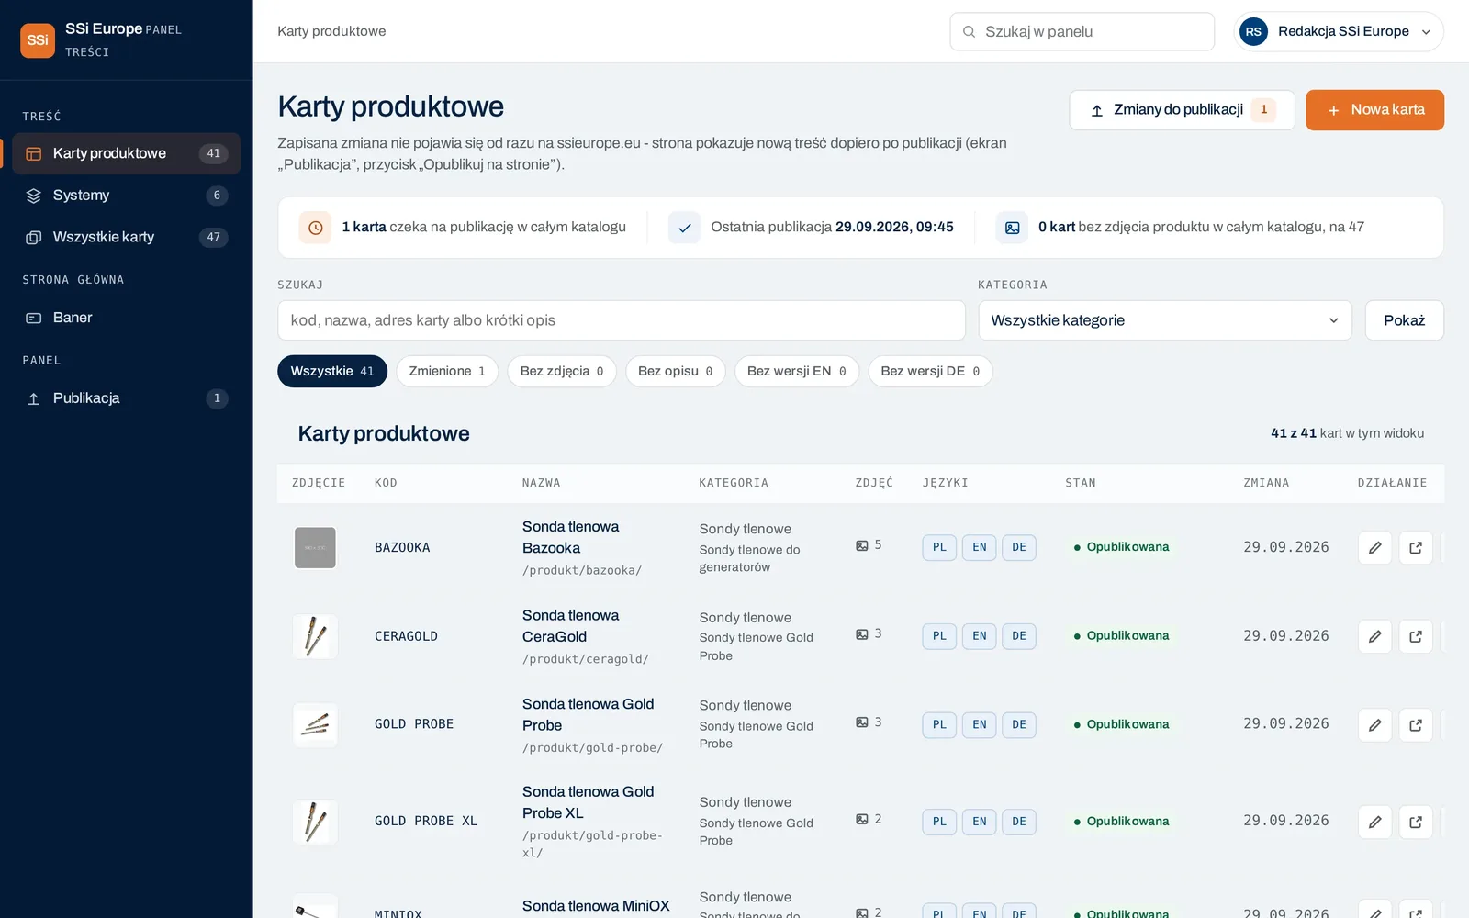Click the PL language badge for GOLD PROBE
The height and width of the screenshot is (918, 1469).
939,724
